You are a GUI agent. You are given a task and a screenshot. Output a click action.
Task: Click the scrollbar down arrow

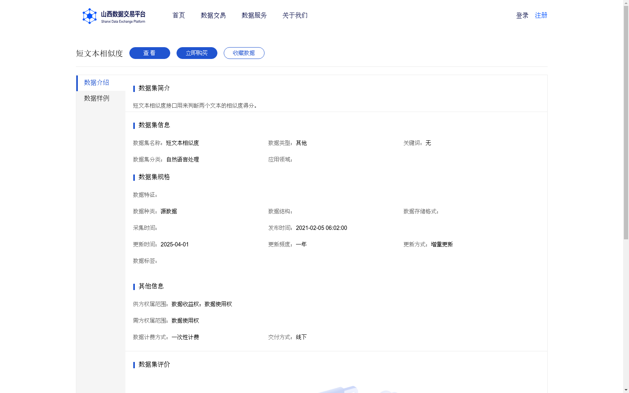(626, 390)
